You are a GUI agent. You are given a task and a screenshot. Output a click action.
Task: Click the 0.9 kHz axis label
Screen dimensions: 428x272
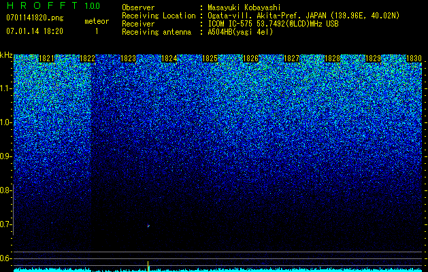click(x=6, y=156)
